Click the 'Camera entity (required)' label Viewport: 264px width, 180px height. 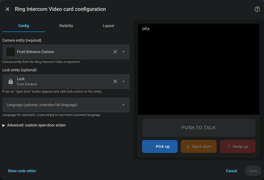[22, 41]
